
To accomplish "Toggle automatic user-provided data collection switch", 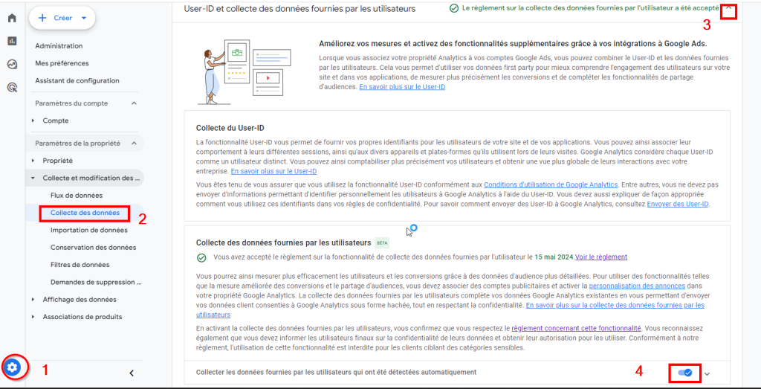I will 686,373.
